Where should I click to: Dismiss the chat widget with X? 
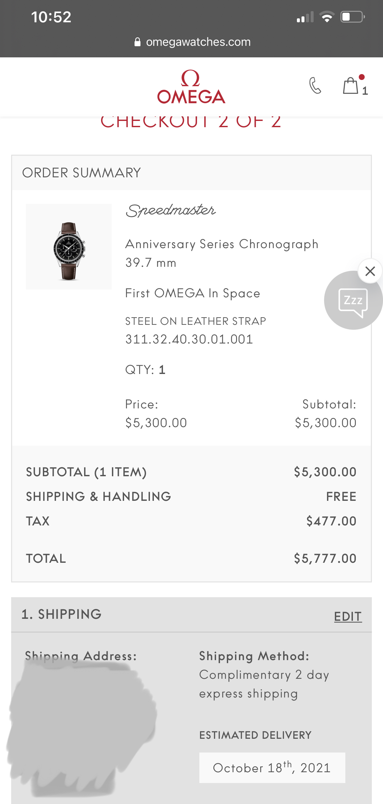click(x=370, y=271)
